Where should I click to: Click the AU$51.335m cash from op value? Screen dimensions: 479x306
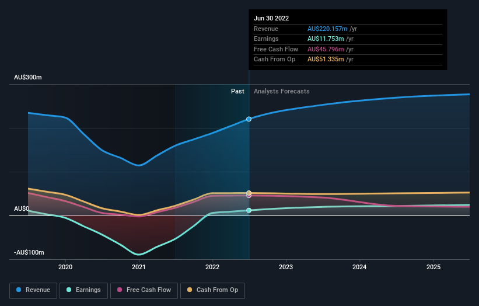[326, 60]
